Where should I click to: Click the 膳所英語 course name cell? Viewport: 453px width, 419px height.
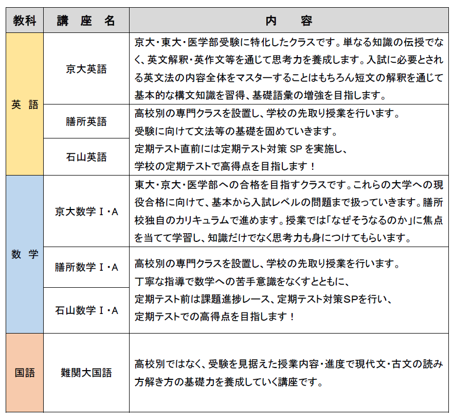click(86, 121)
